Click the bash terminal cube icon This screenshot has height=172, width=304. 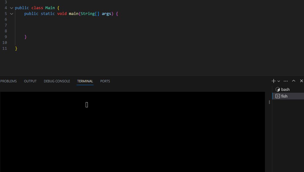(x=278, y=89)
